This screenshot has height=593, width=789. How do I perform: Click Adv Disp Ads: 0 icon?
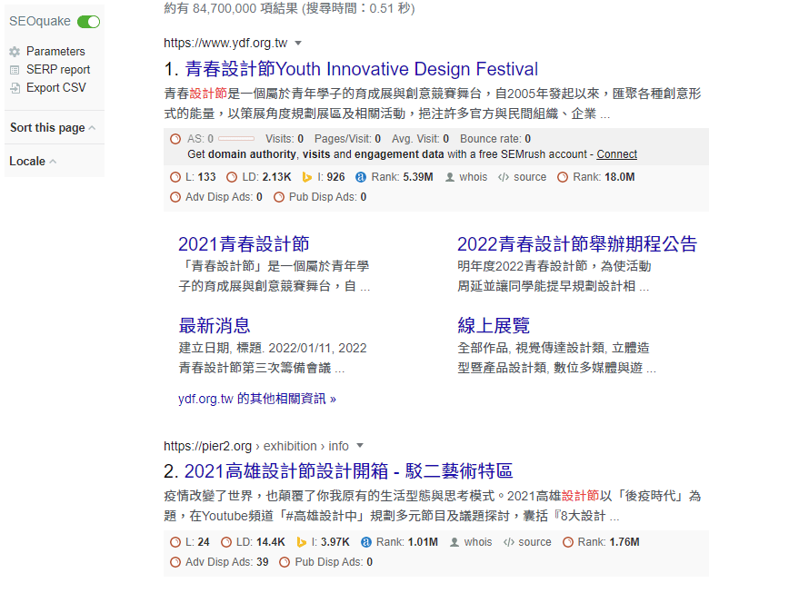click(175, 197)
